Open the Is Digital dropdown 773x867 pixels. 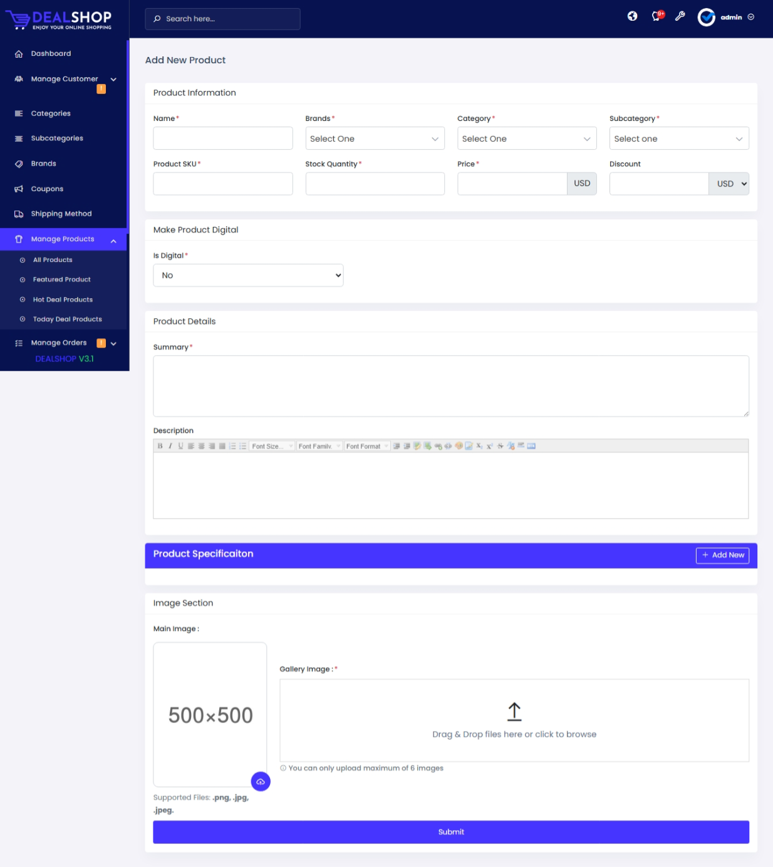(x=248, y=275)
